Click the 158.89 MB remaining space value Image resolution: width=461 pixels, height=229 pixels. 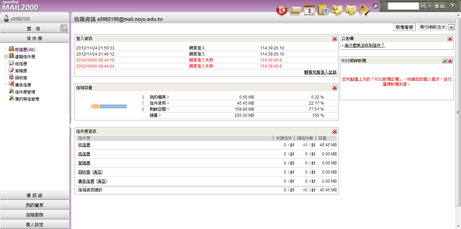coord(244,109)
